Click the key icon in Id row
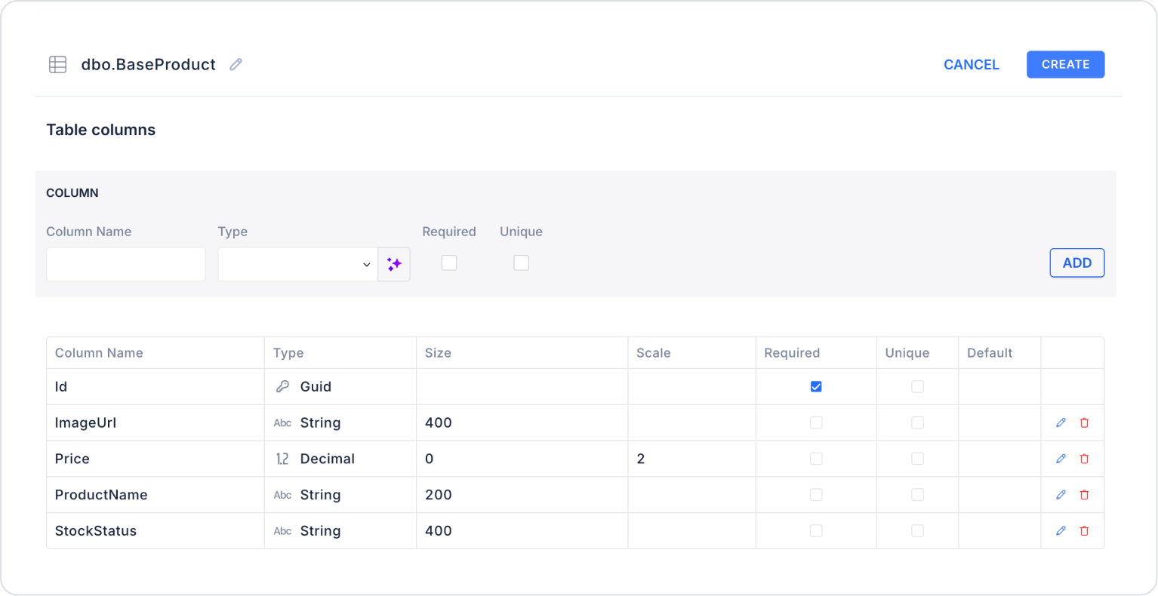The height and width of the screenshot is (596, 1158). [x=282, y=386]
